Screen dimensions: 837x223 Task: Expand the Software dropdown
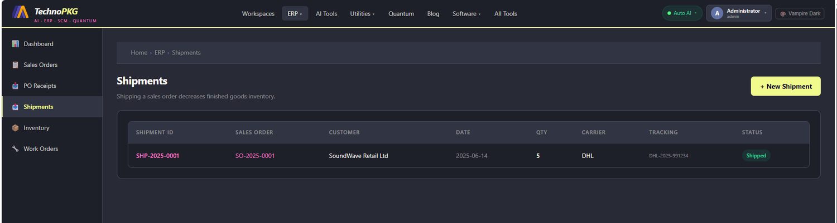466,14
